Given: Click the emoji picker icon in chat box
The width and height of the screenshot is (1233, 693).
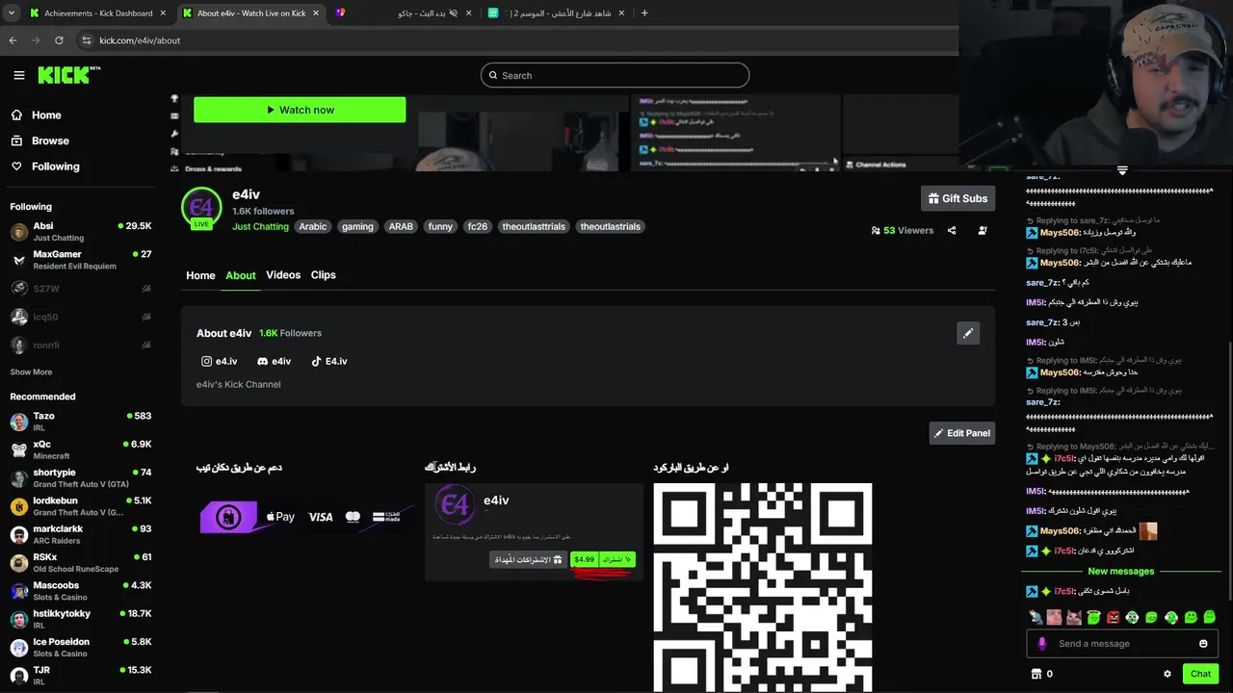Looking at the screenshot, I should [x=1203, y=644].
